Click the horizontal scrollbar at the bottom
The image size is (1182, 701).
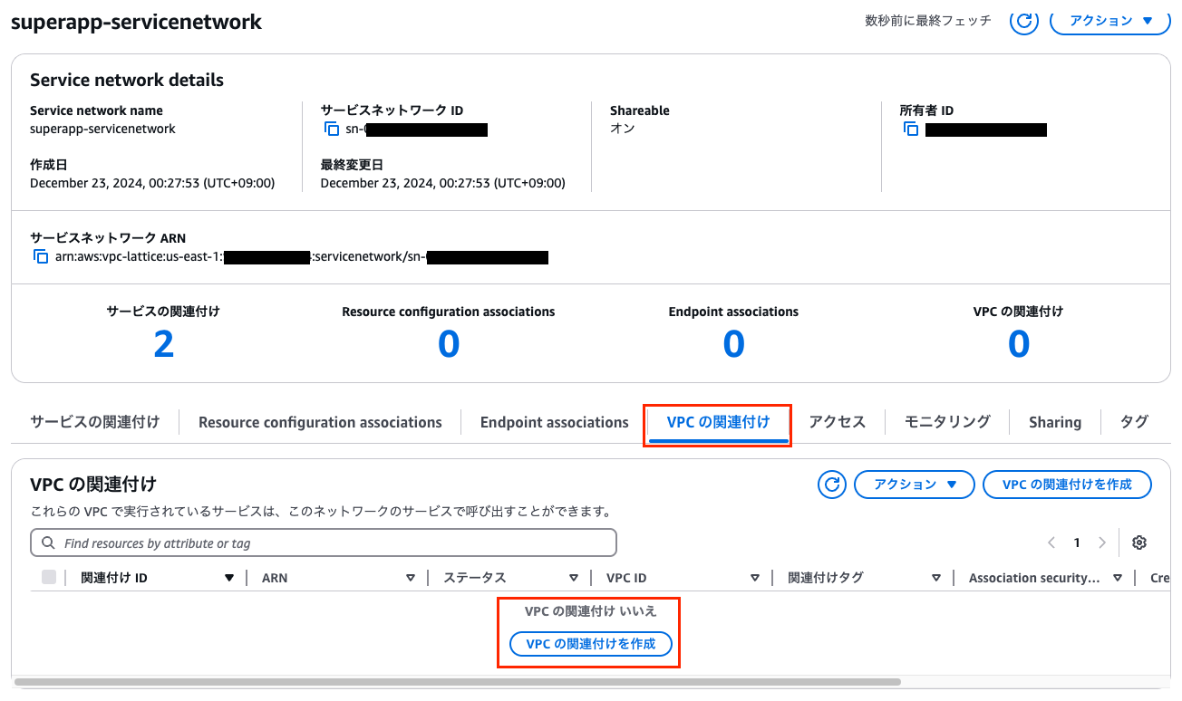(458, 681)
